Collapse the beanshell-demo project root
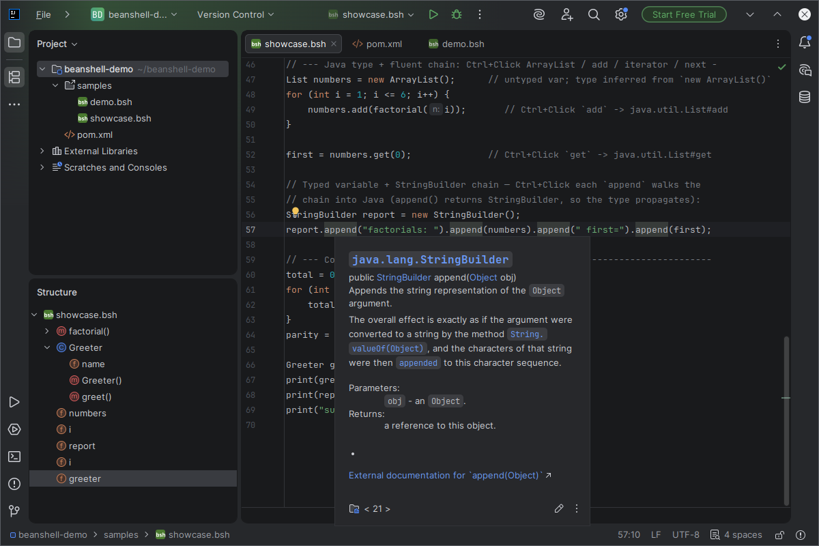This screenshot has width=819, height=546. 42,69
